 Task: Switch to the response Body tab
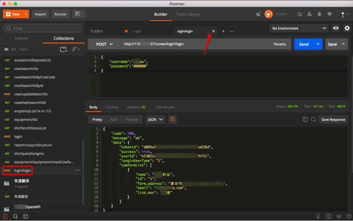coord(94,107)
